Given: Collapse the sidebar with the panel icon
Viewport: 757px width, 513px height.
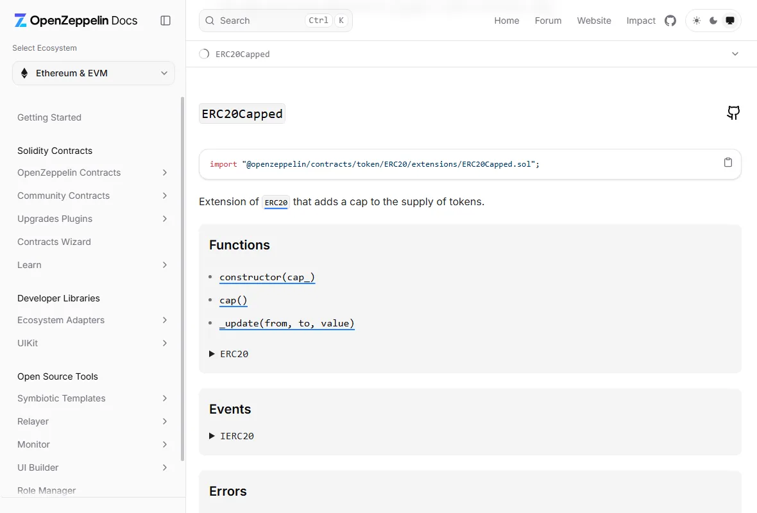Looking at the screenshot, I should (x=166, y=21).
